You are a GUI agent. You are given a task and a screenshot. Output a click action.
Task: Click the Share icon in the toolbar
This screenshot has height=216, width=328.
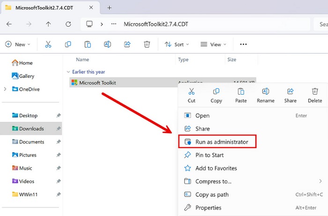click(127, 45)
